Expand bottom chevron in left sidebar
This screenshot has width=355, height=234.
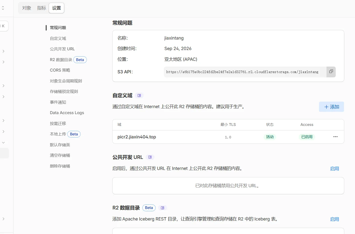click(x=4, y=219)
